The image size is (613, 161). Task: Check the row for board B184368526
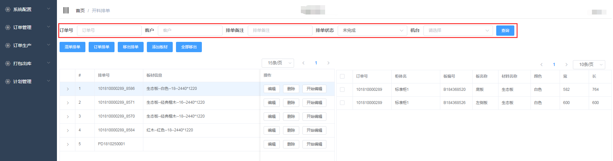(x=342, y=103)
